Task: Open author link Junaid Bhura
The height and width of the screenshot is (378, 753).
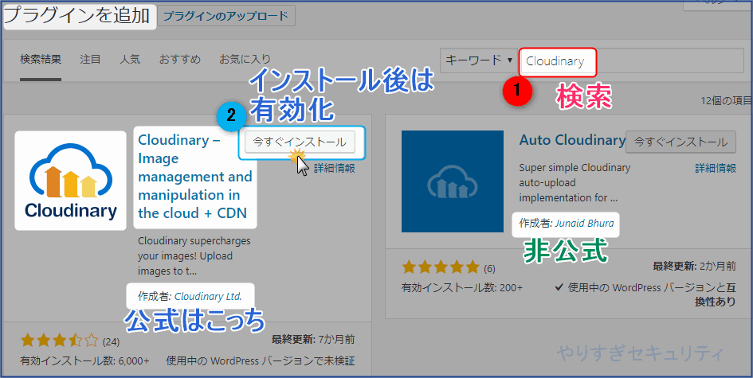Action: (x=584, y=223)
